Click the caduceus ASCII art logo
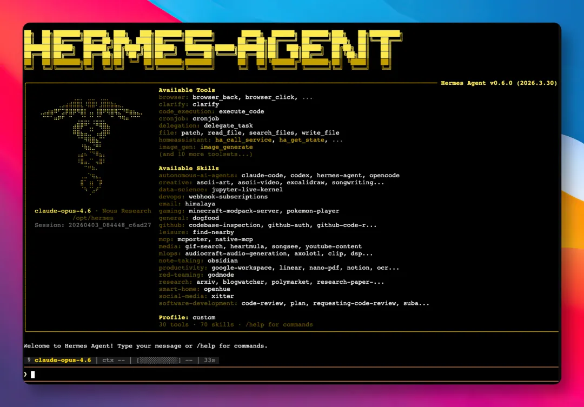The width and height of the screenshot is (584, 407). pos(91,146)
